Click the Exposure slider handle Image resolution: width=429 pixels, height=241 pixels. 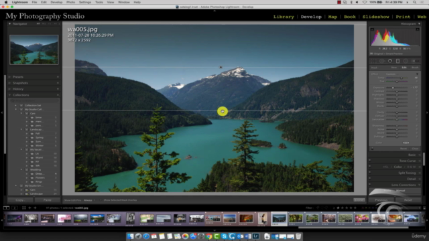[393, 88]
